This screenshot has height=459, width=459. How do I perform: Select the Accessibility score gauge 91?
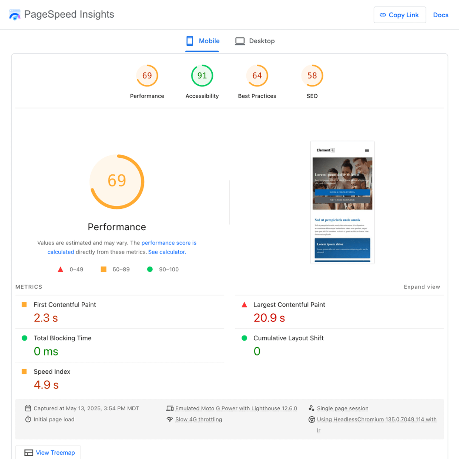(x=202, y=76)
